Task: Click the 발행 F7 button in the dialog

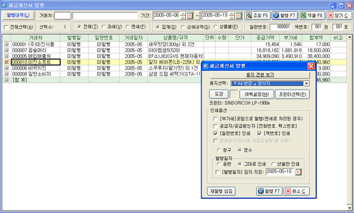Action: point(269,191)
